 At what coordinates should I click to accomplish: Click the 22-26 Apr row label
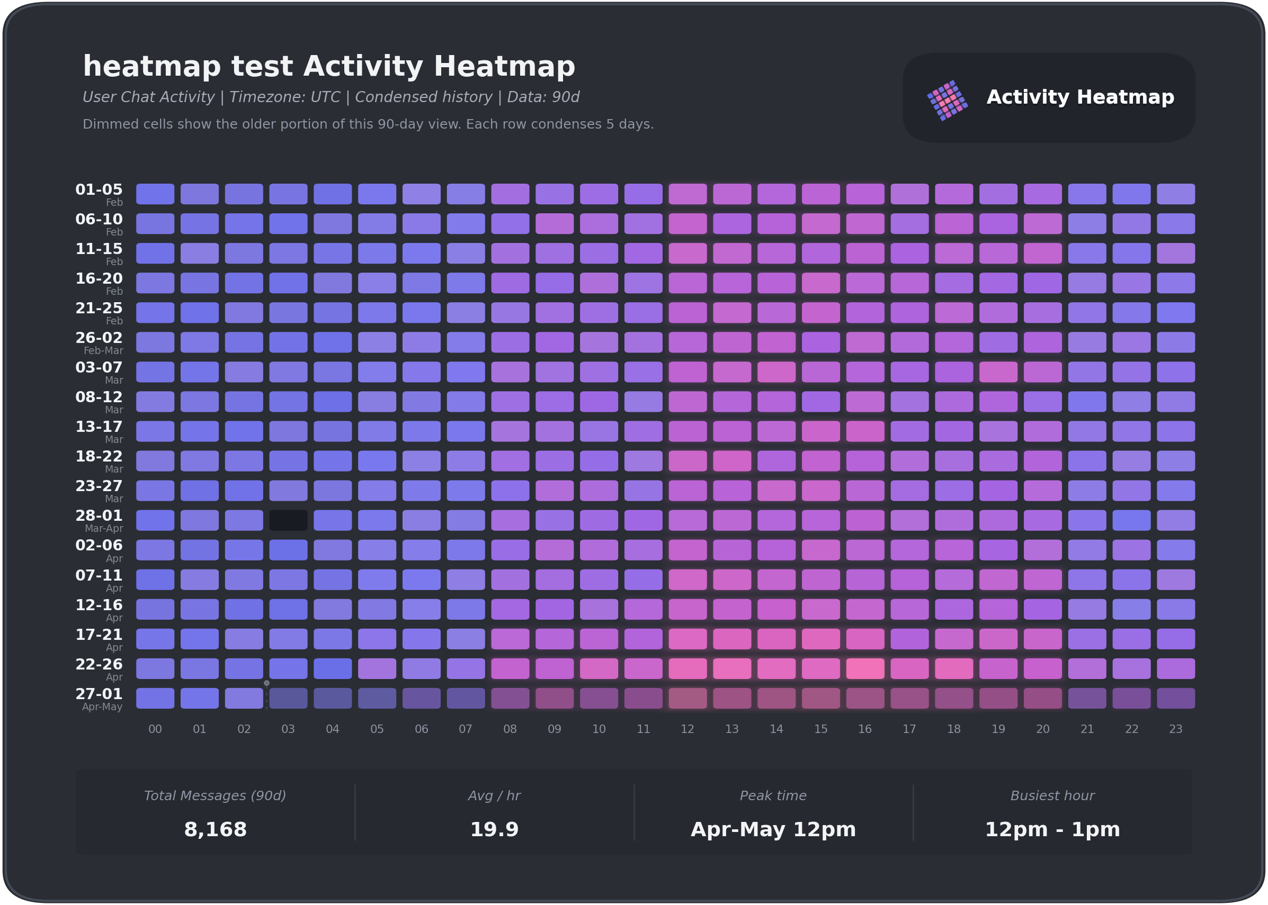coord(99,669)
